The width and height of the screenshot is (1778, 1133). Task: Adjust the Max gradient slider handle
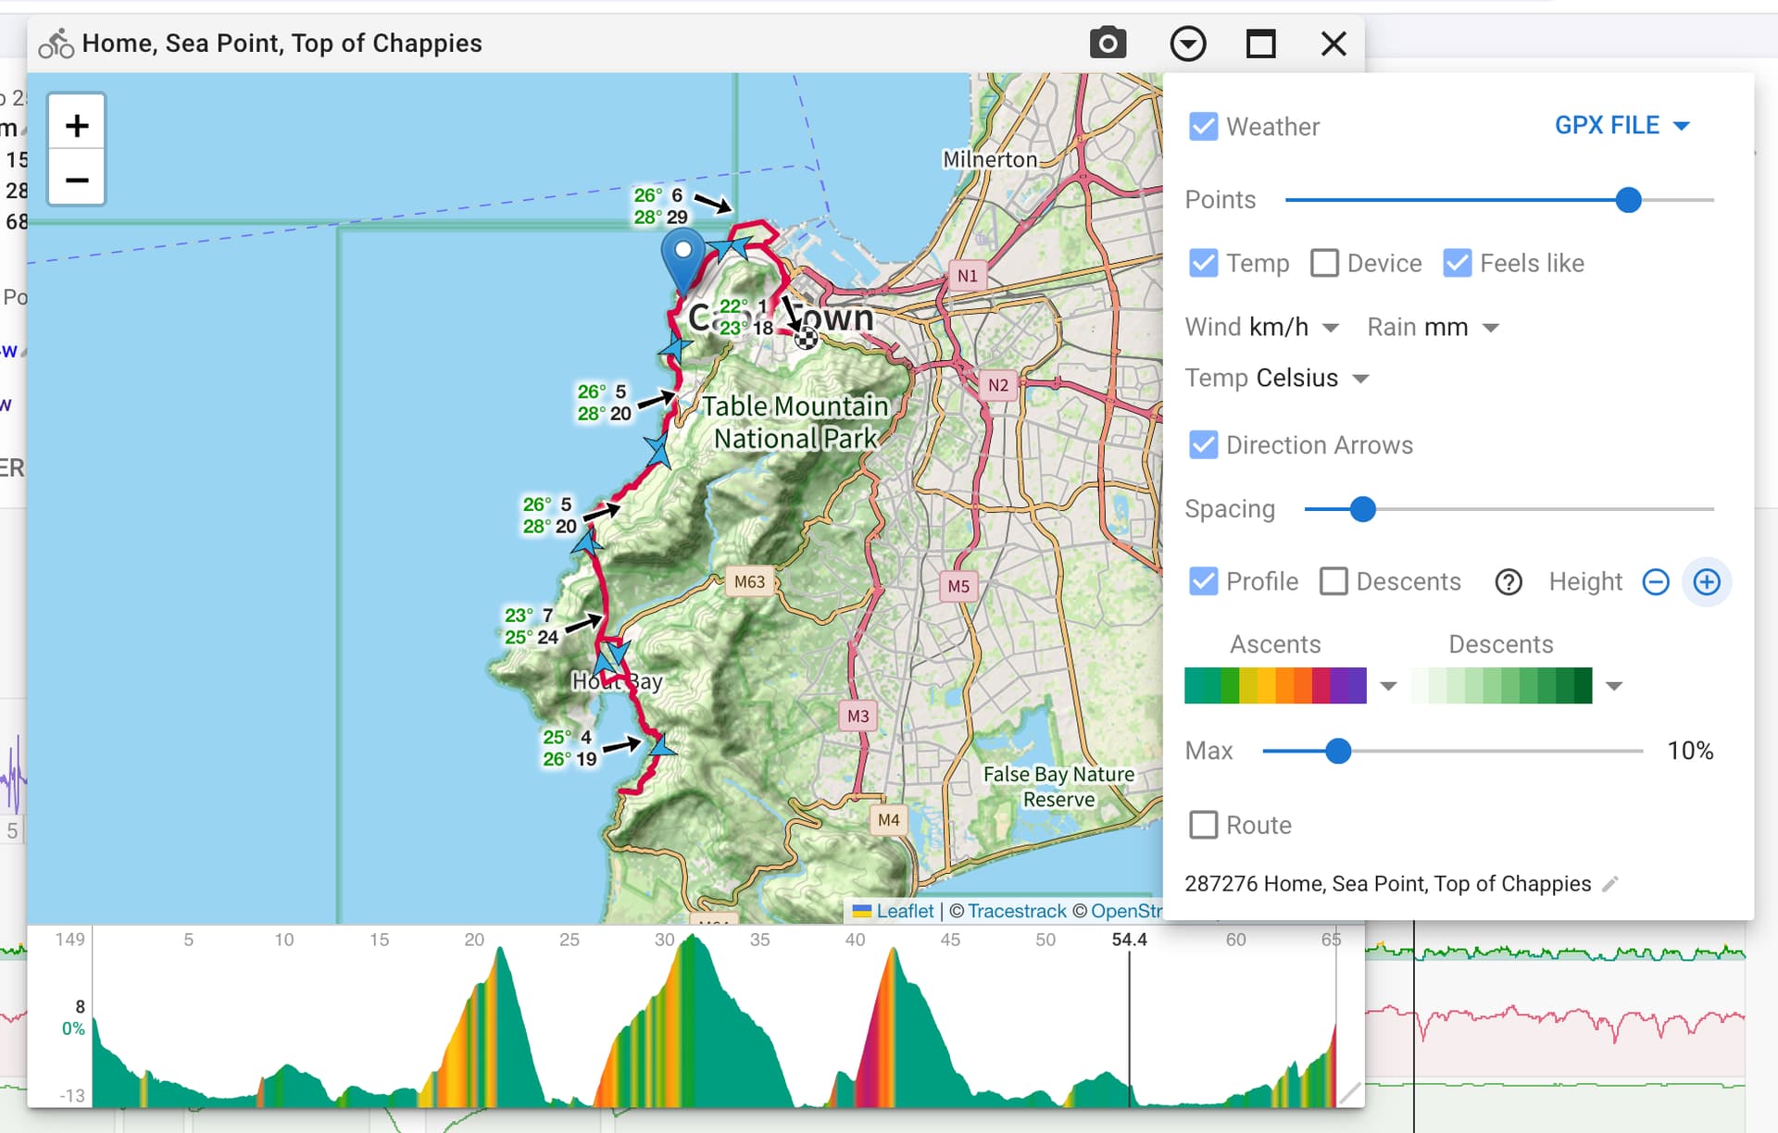point(1337,751)
